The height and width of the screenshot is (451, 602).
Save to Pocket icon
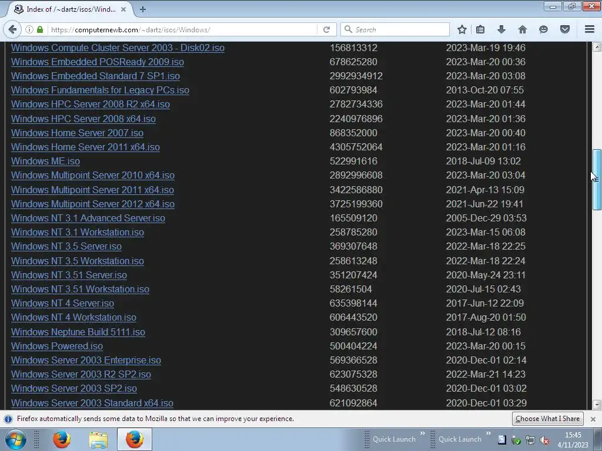[565, 29]
